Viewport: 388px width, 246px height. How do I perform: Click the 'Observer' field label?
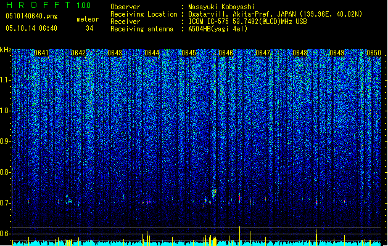[x=125, y=7]
